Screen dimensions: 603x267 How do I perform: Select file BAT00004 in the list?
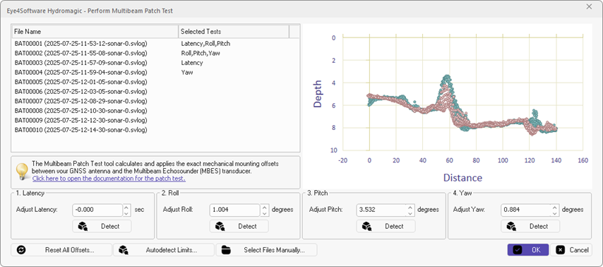(x=80, y=72)
